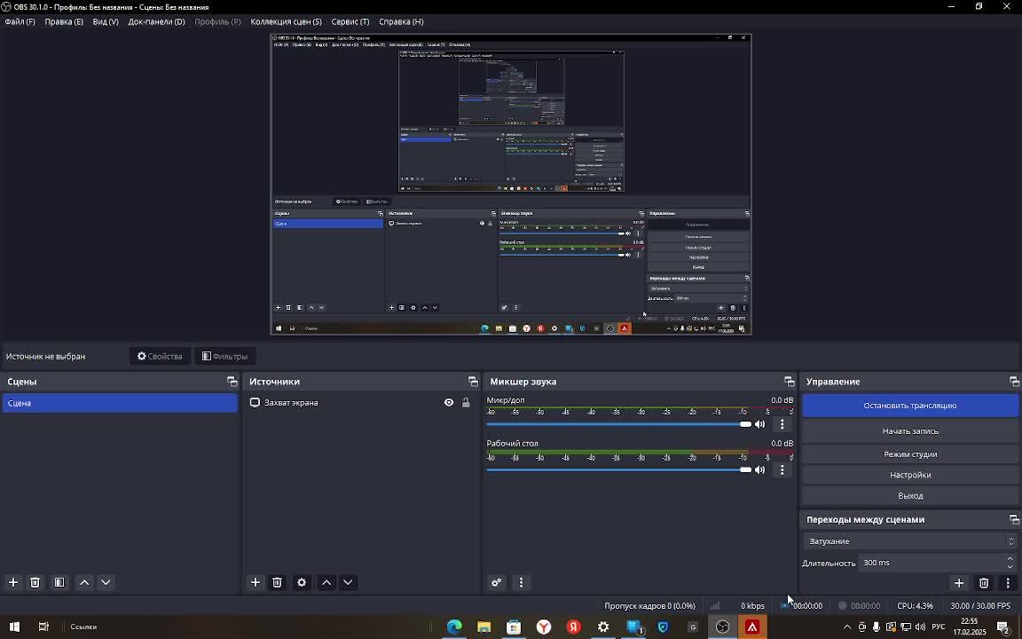Increase transition duration with up arrow
Viewport: 1022px width, 639px height.
click(x=1010, y=559)
